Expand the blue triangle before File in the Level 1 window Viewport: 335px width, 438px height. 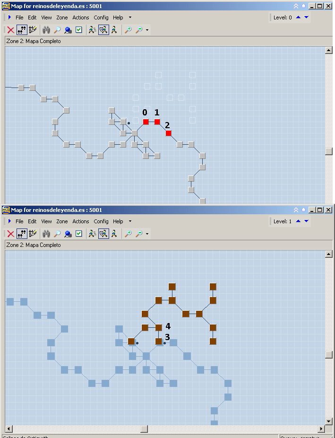click(9, 221)
